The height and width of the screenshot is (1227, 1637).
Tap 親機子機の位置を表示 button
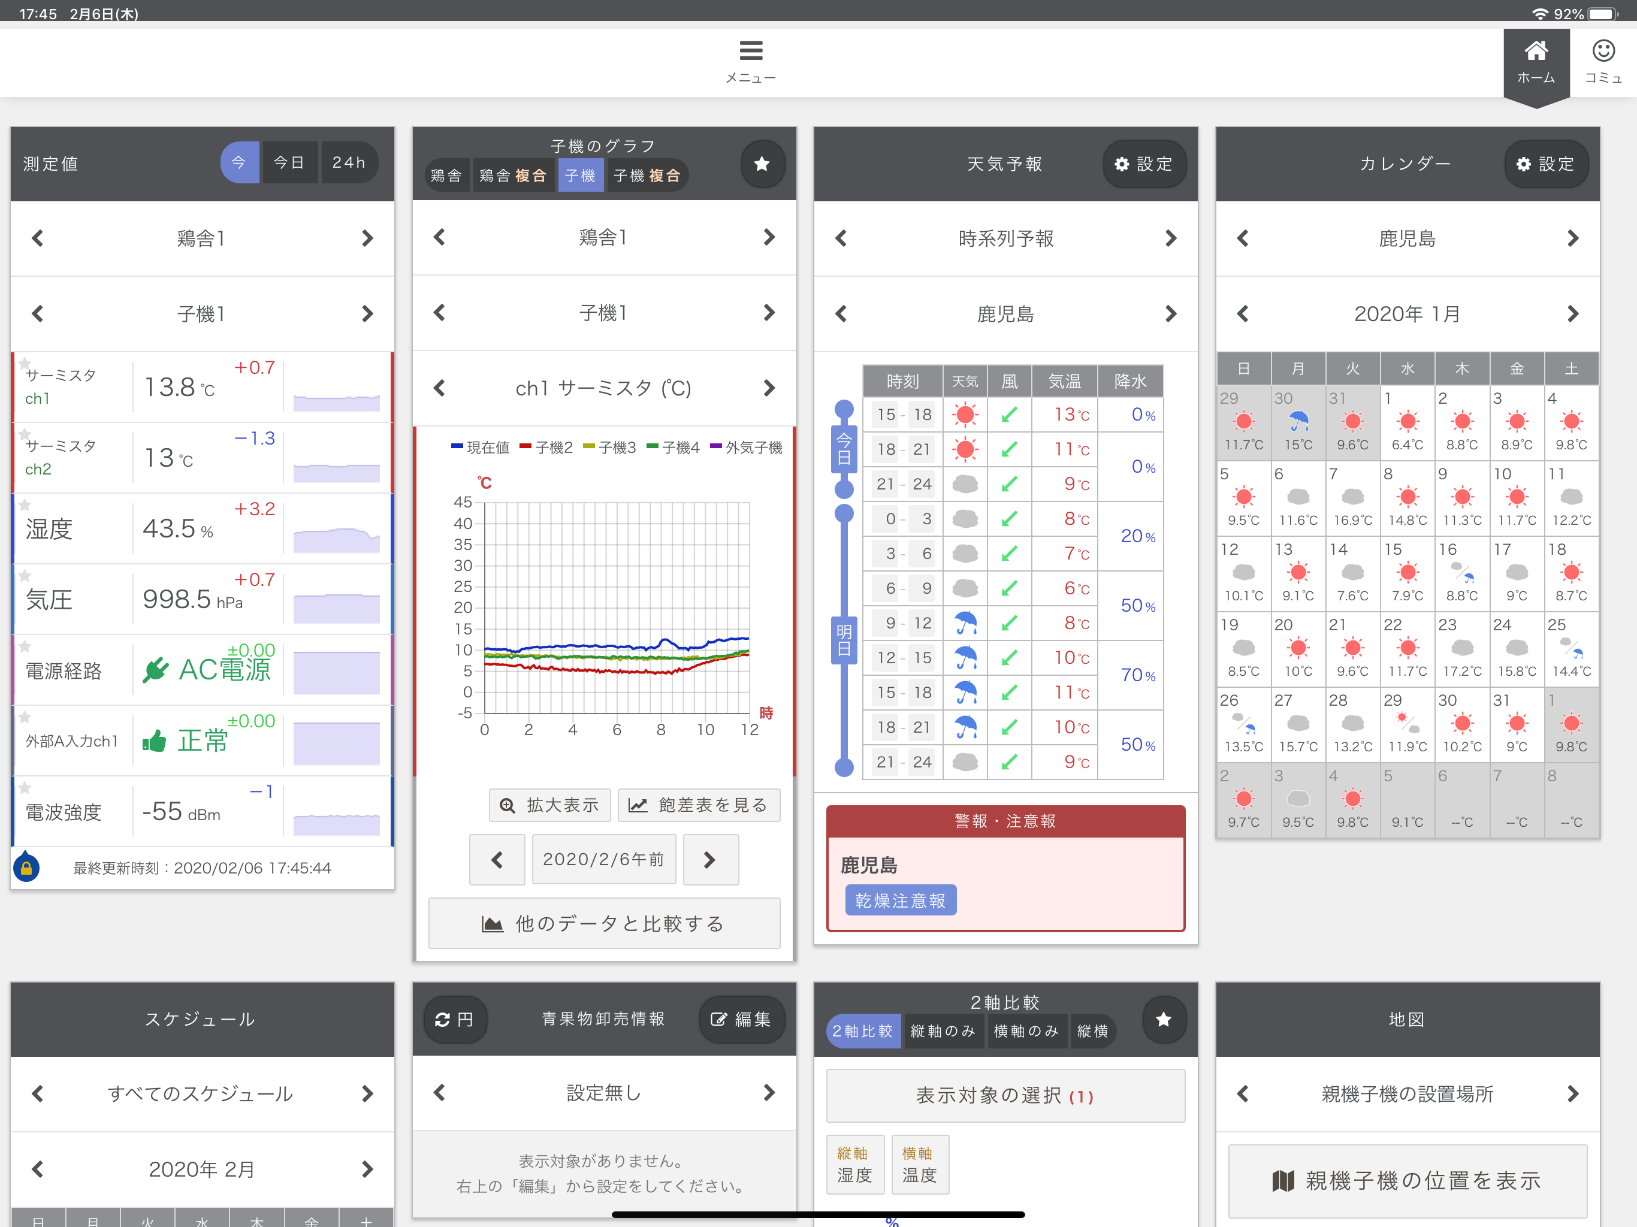[x=1407, y=1180]
